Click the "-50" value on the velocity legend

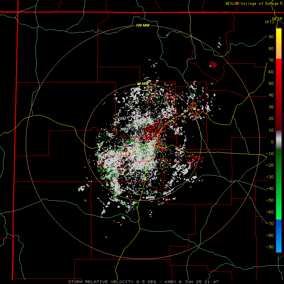point(270,200)
